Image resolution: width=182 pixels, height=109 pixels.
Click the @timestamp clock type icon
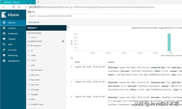tap(28, 46)
